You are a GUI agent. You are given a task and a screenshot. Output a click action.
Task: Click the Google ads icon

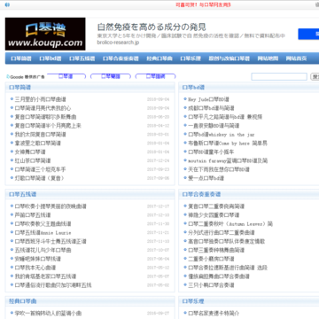(8, 77)
